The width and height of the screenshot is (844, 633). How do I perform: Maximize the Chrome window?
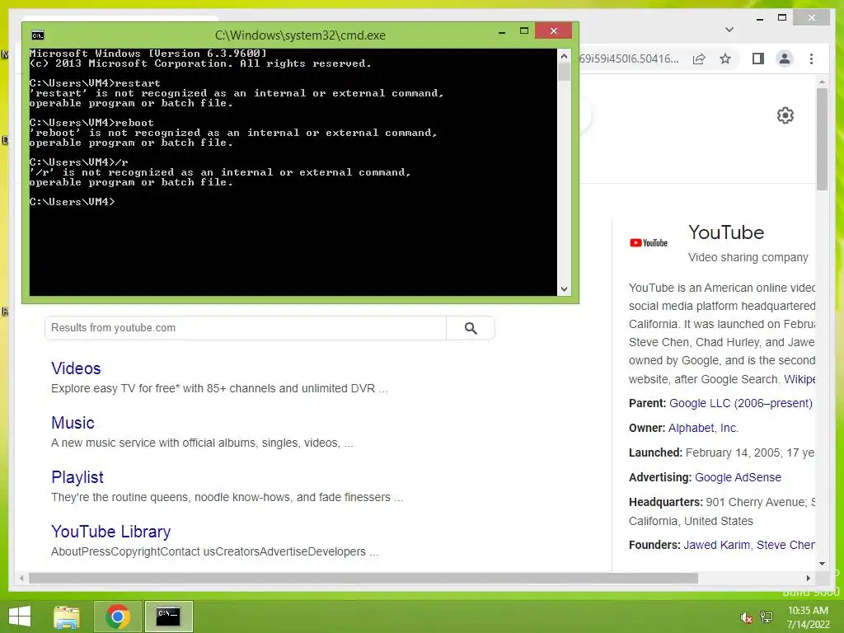[782, 18]
